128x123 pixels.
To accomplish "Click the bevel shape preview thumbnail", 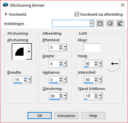I will coord(19,51).
